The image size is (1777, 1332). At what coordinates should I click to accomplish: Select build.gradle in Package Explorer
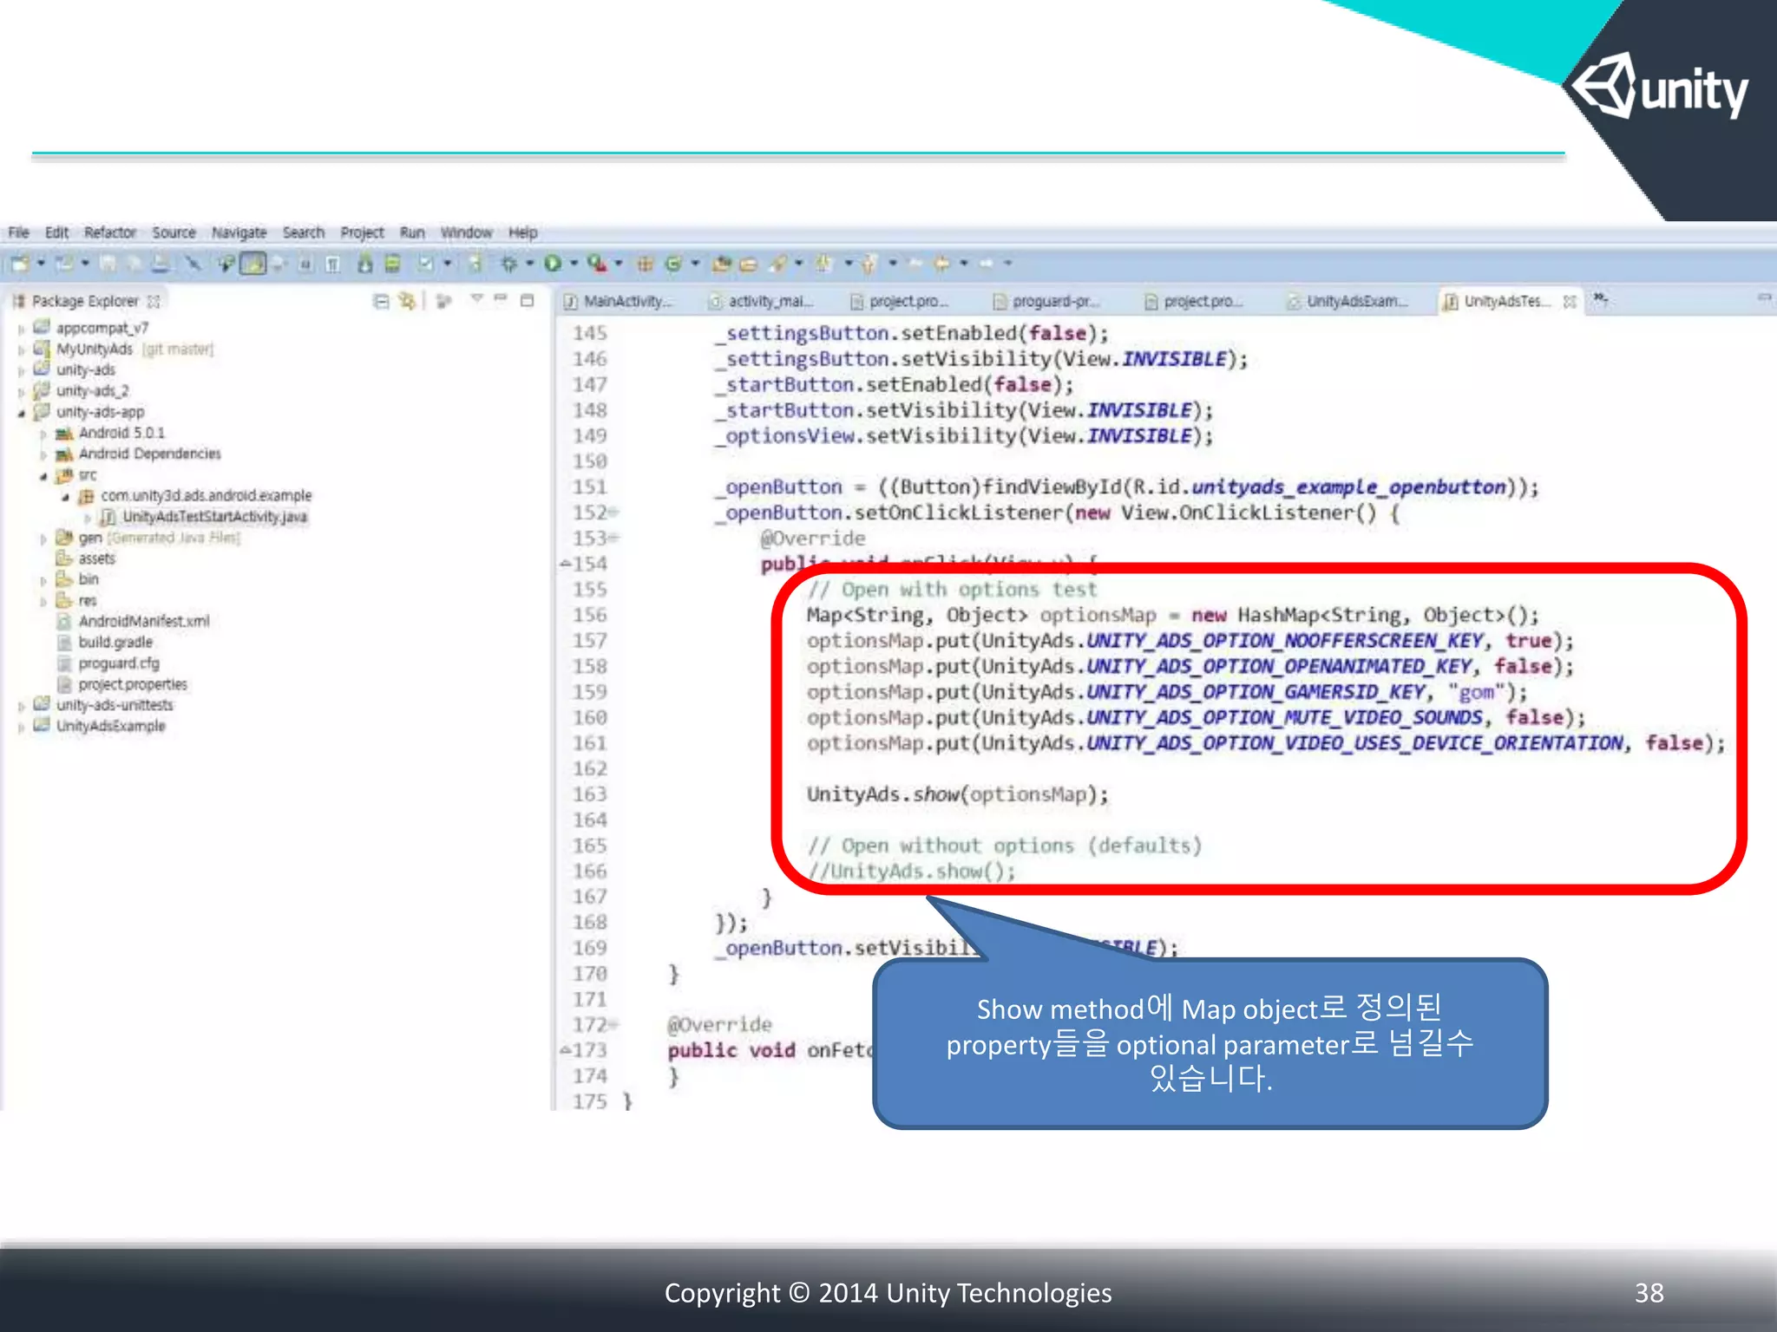click(x=115, y=643)
